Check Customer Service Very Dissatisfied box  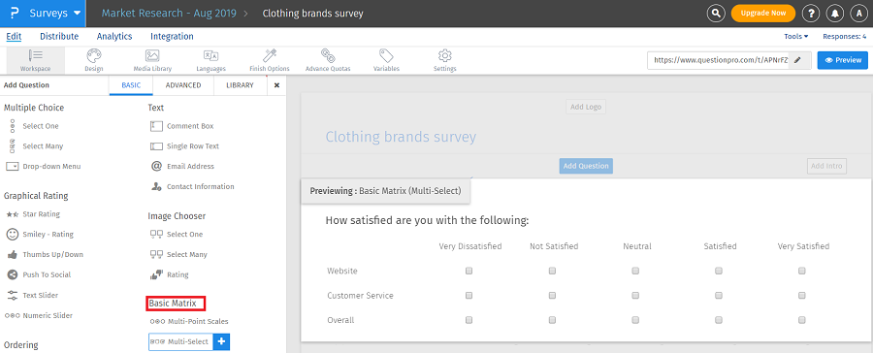coord(469,295)
